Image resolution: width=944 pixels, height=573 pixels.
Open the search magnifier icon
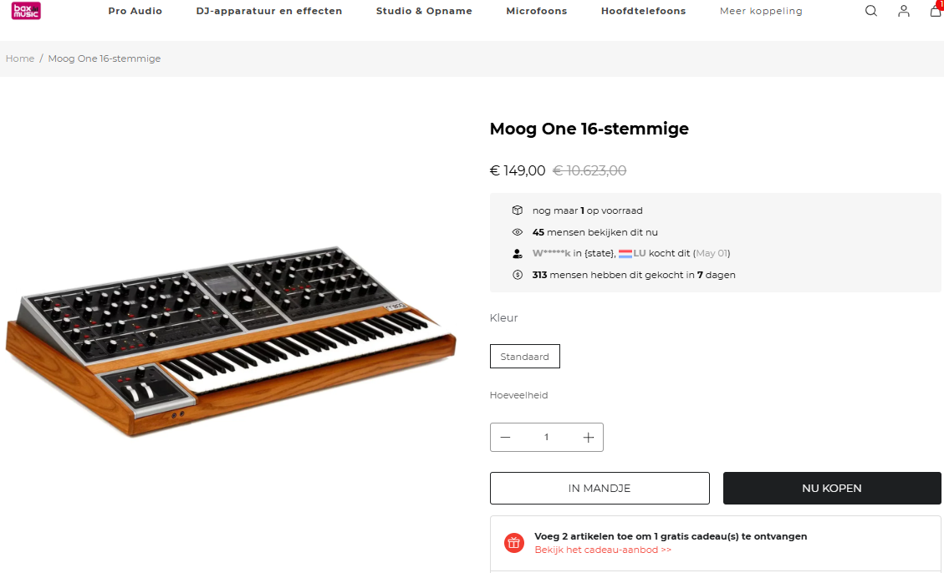click(870, 11)
